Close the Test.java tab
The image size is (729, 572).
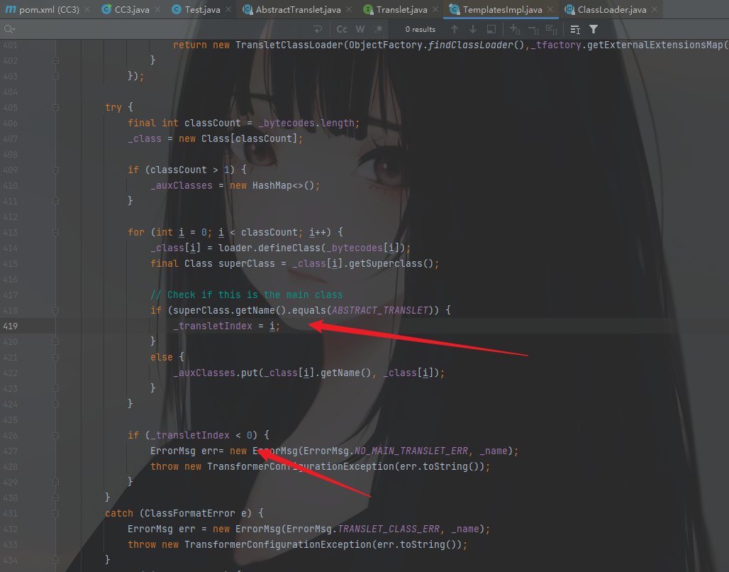click(228, 9)
